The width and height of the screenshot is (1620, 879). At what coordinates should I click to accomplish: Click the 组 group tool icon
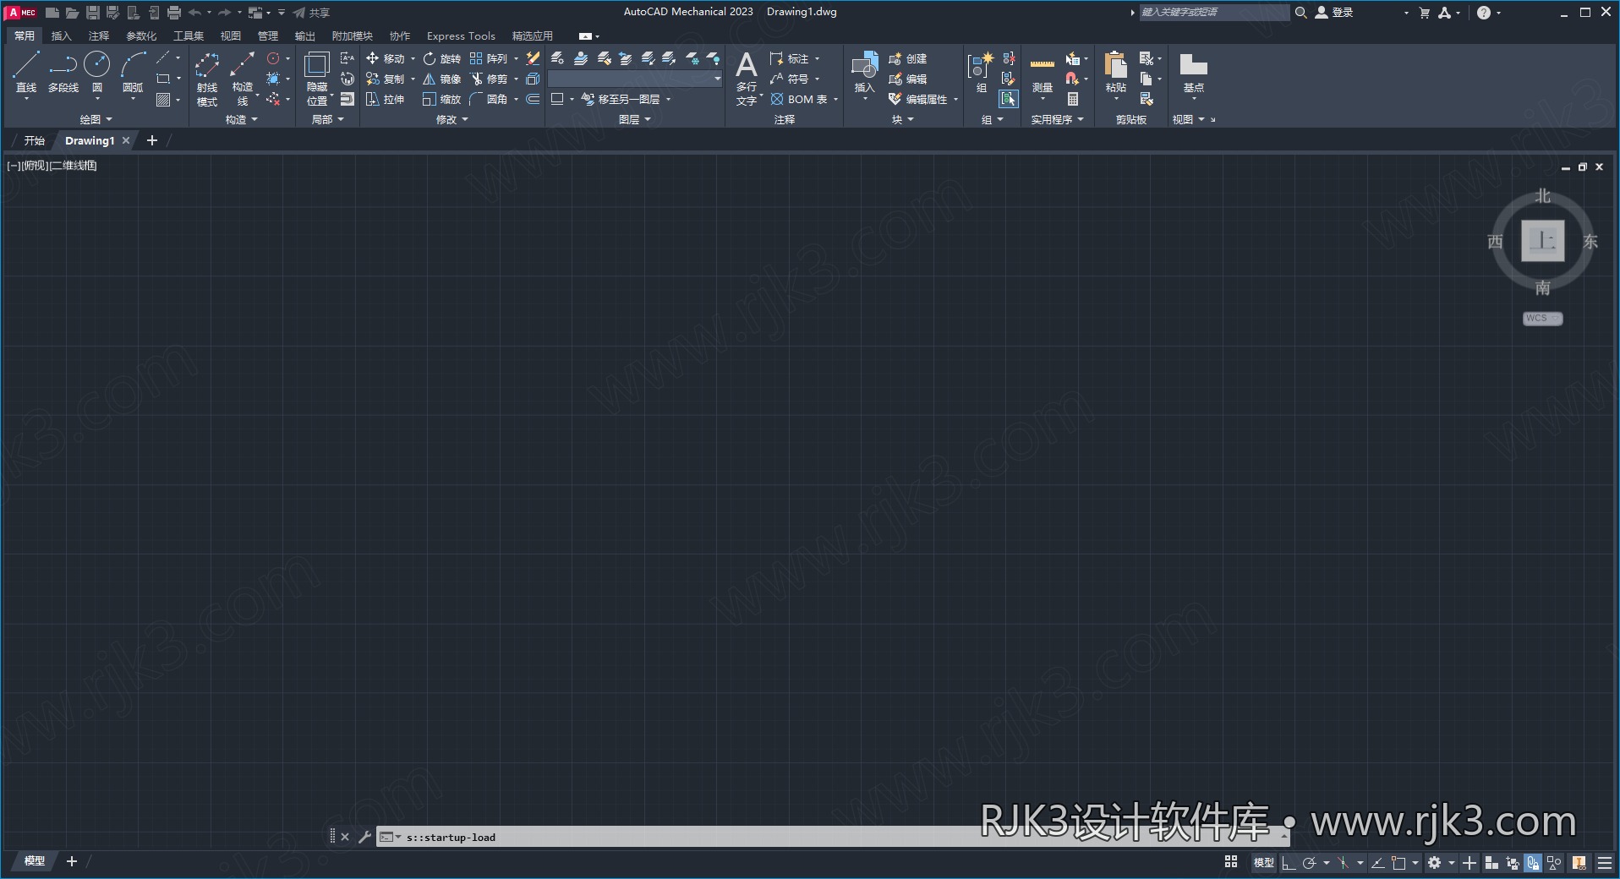click(981, 73)
